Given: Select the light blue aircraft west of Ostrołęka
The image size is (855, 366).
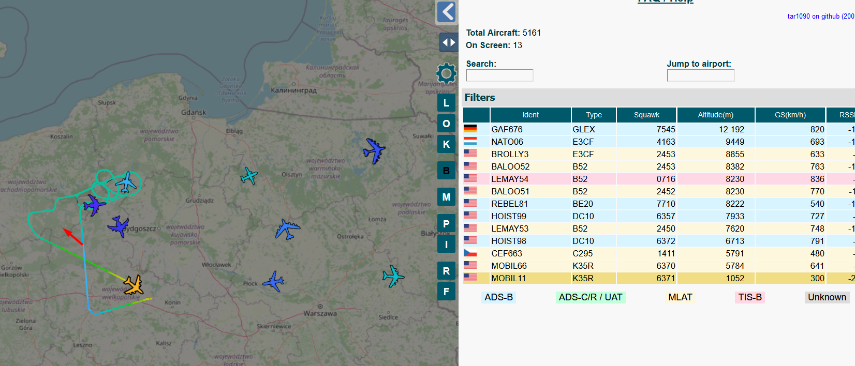Looking at the screenshot, I should click(x=287, y=229).
